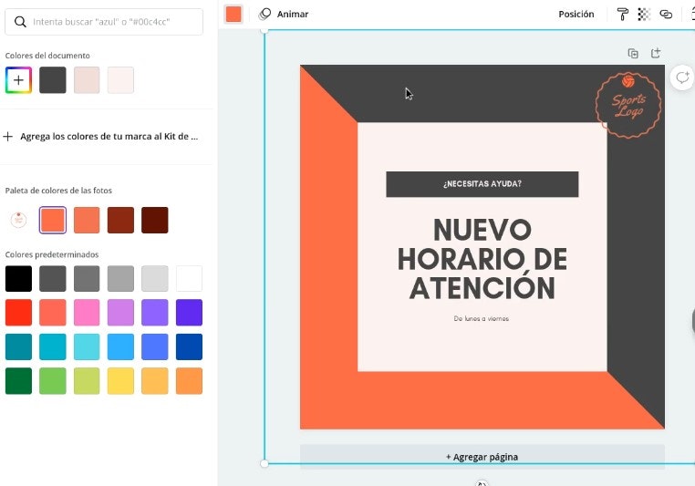This screenshot has width=695, height=486.
Task: Click the copy style paint roller icon
Action: 622,15
